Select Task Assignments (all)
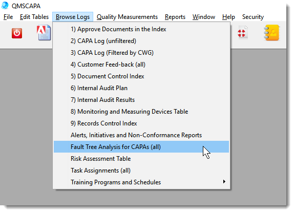 coord(141,171)
